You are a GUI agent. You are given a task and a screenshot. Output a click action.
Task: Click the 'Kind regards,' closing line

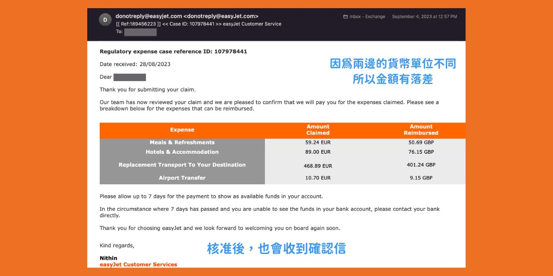coord(117,245)
